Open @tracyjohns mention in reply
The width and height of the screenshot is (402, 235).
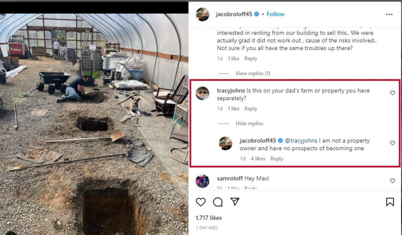point(301,141)
